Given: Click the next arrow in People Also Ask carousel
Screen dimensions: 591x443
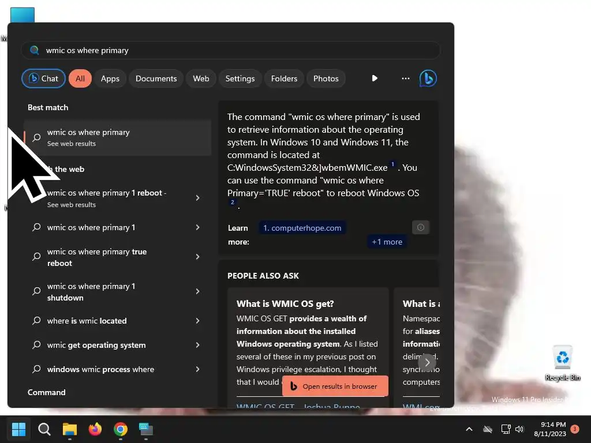Looking at the screenshot, I should tap(427, 362).
